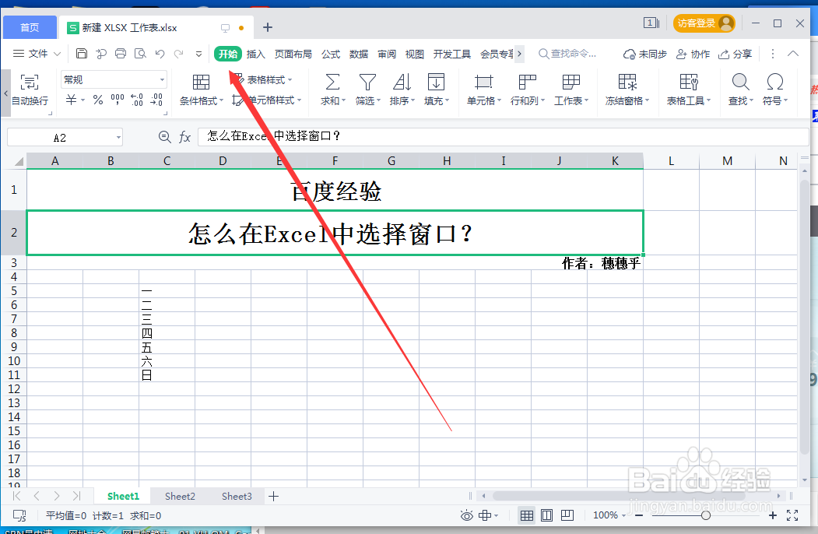Zoom out with the minus button
The width and height of the screenshot is (818, 534).
(x=638, y=515)
